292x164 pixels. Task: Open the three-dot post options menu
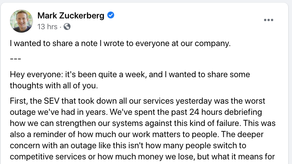pyautogui.click(x=269, y=20)
